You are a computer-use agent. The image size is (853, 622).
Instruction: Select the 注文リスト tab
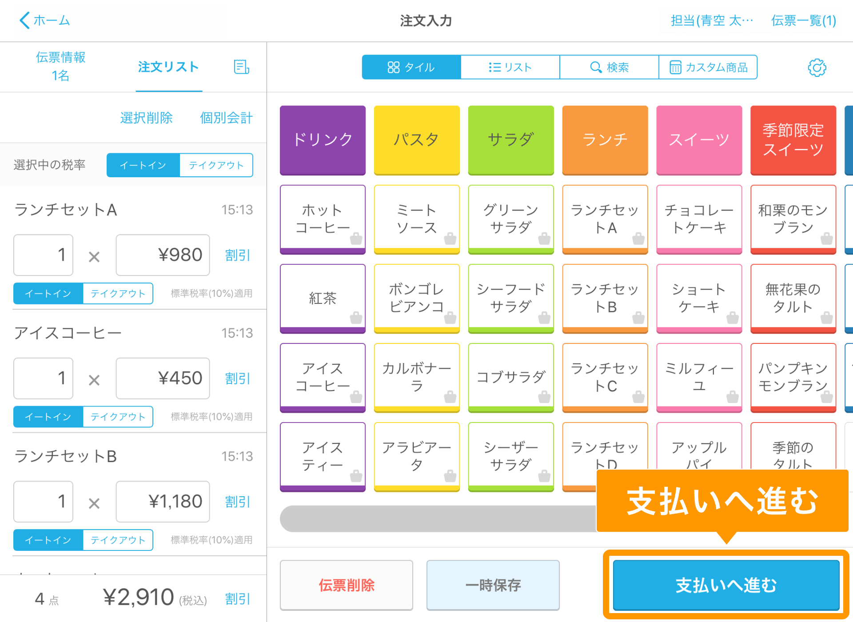click(168, 67)
